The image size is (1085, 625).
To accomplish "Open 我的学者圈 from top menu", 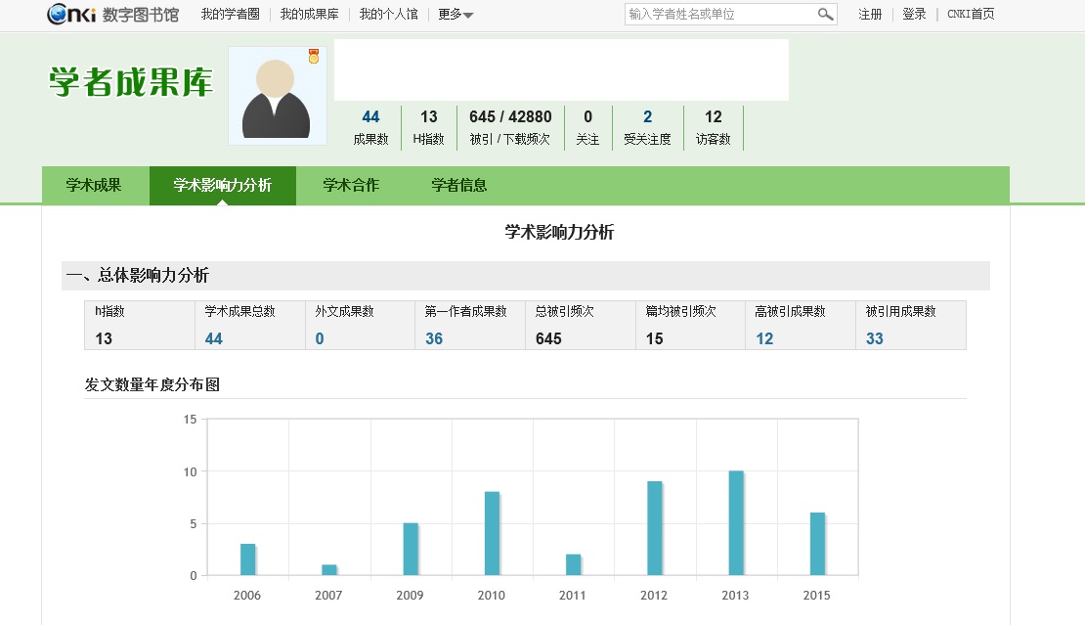I will 230,15.
